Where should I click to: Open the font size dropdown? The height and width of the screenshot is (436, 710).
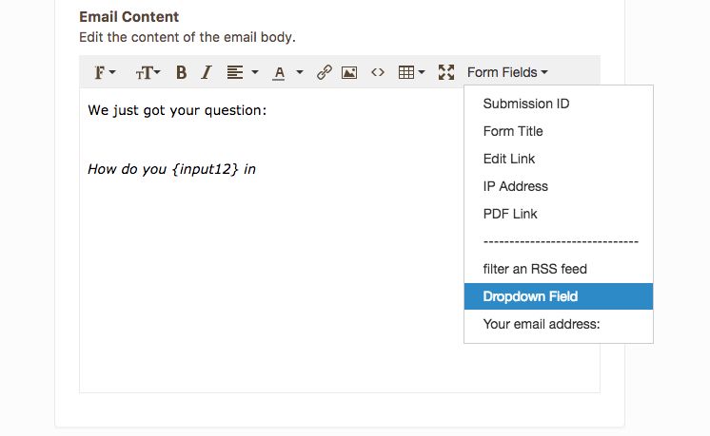pyautogui.click(x=148, y=72)
